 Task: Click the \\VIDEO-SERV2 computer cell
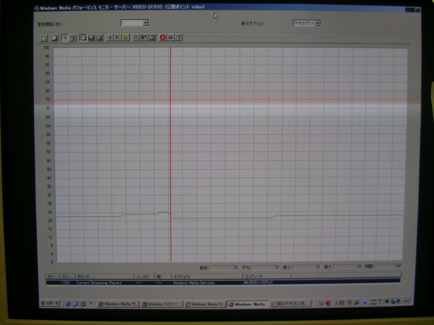pyautogui.click(x=258, y=282)
